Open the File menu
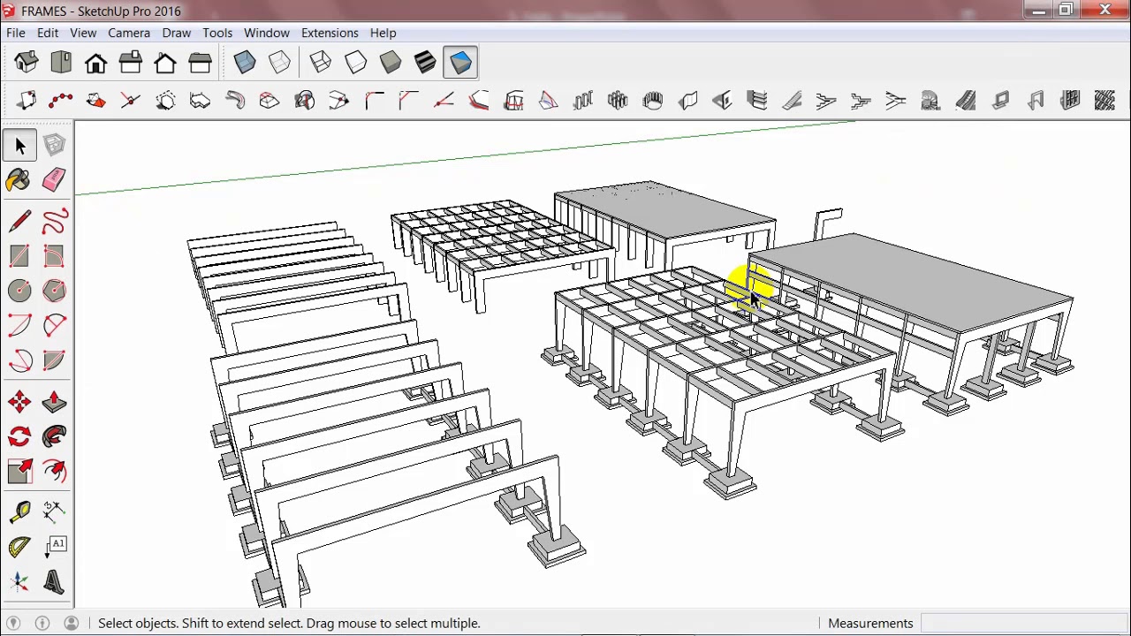The height and width of the screenshot is (636, 1131). 15,33
